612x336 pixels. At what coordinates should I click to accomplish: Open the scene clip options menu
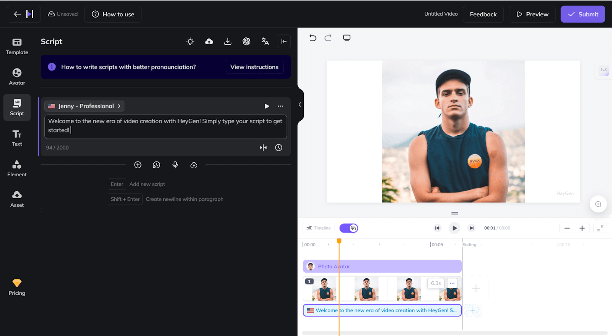tap(452, 283)
